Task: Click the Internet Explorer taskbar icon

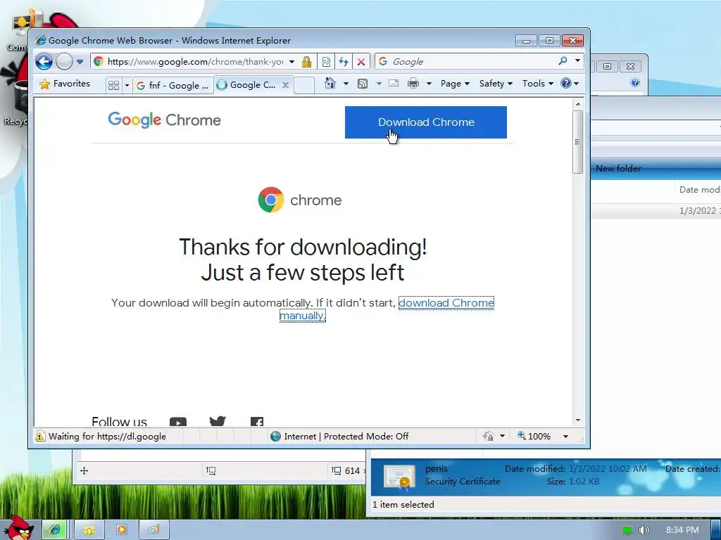Action: (x=55, y=530)
